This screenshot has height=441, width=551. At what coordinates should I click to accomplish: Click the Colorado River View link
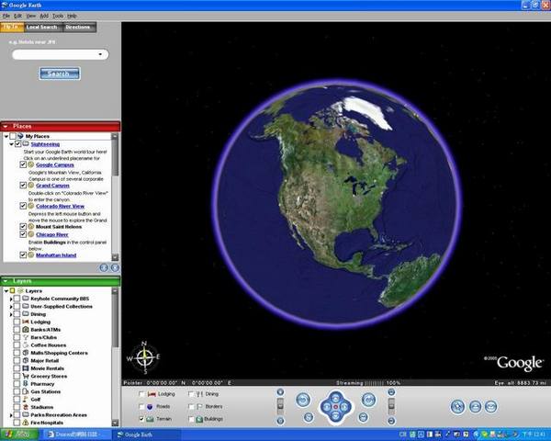(60, 206)
